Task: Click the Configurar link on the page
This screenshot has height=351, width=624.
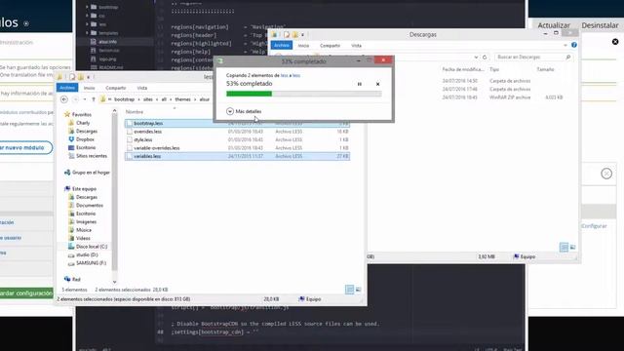Action: click(594, 226)
